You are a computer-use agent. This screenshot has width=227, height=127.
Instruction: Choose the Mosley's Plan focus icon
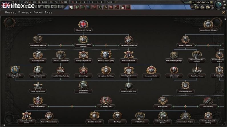point(163,101)
